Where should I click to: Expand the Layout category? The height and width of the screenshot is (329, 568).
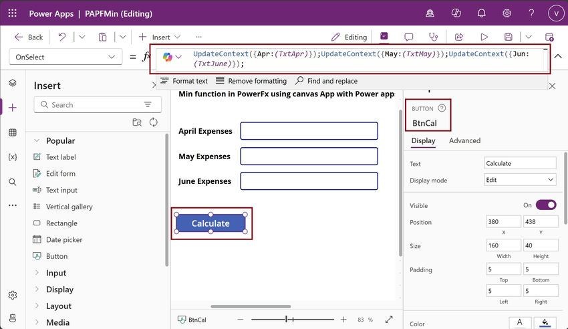tap(37, 306)
